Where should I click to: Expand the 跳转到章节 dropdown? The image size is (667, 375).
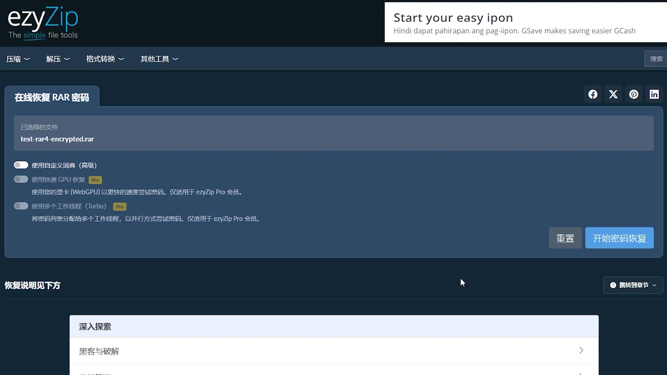pos(633,285)
